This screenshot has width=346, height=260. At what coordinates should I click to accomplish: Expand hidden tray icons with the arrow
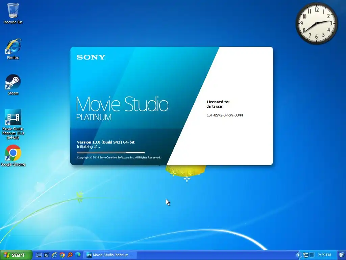point(298,255)
